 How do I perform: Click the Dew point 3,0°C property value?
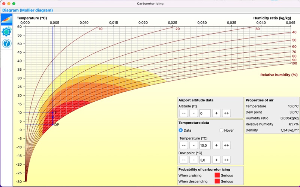294,112
